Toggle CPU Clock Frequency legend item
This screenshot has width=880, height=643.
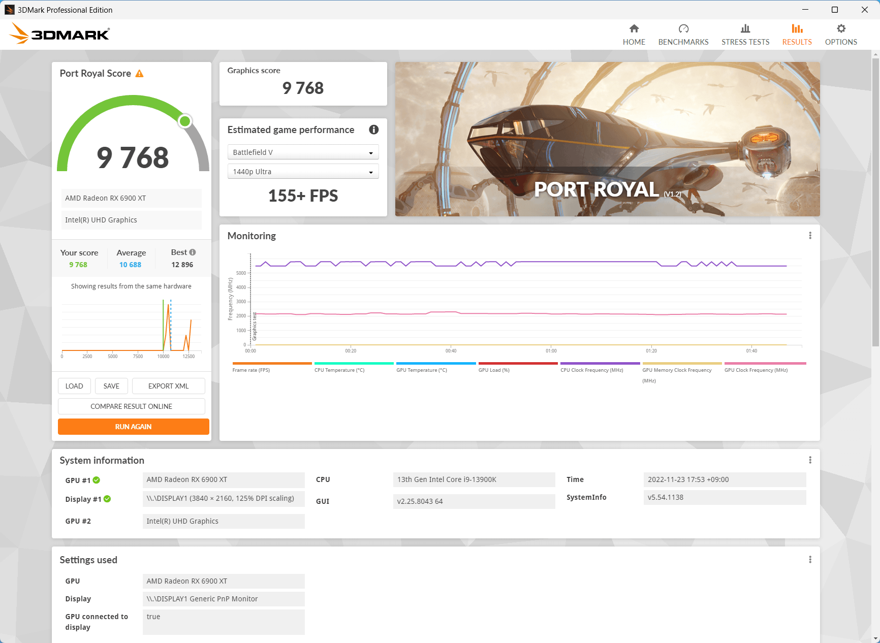pos(600,368)
